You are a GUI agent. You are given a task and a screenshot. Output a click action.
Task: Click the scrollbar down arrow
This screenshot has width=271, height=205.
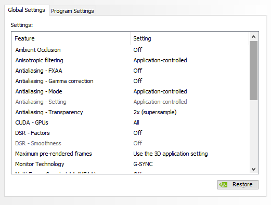(253, 169)
